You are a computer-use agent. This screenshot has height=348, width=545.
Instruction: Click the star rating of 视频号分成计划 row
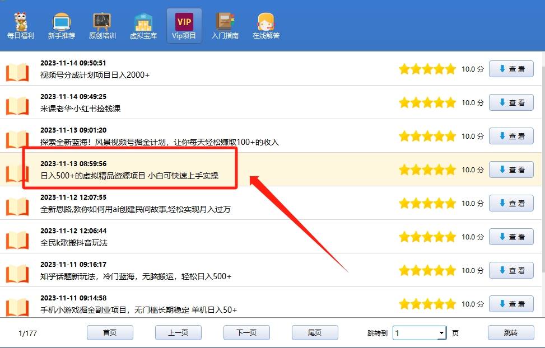(427, 69)
